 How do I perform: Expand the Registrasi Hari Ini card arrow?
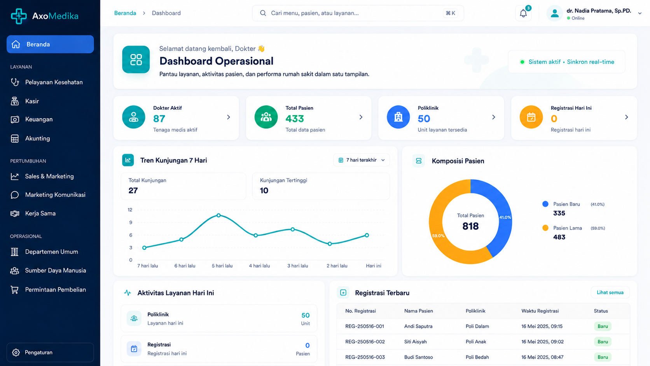click(x=626, y=117)
